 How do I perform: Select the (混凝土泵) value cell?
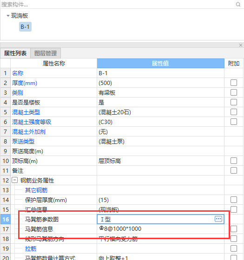[x=160, y=142]
